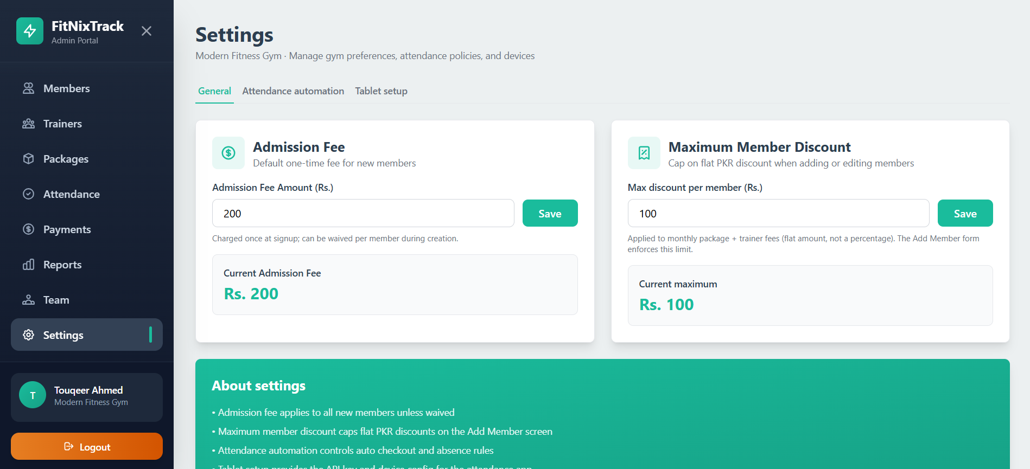Save the max discount per member
The width and height of the screenshot is (1030, 469).
tap(965, 213)
